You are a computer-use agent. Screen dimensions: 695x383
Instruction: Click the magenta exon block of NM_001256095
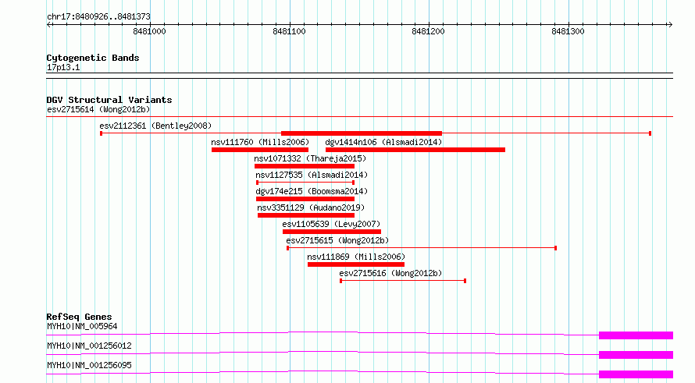(x=636, y=374)
